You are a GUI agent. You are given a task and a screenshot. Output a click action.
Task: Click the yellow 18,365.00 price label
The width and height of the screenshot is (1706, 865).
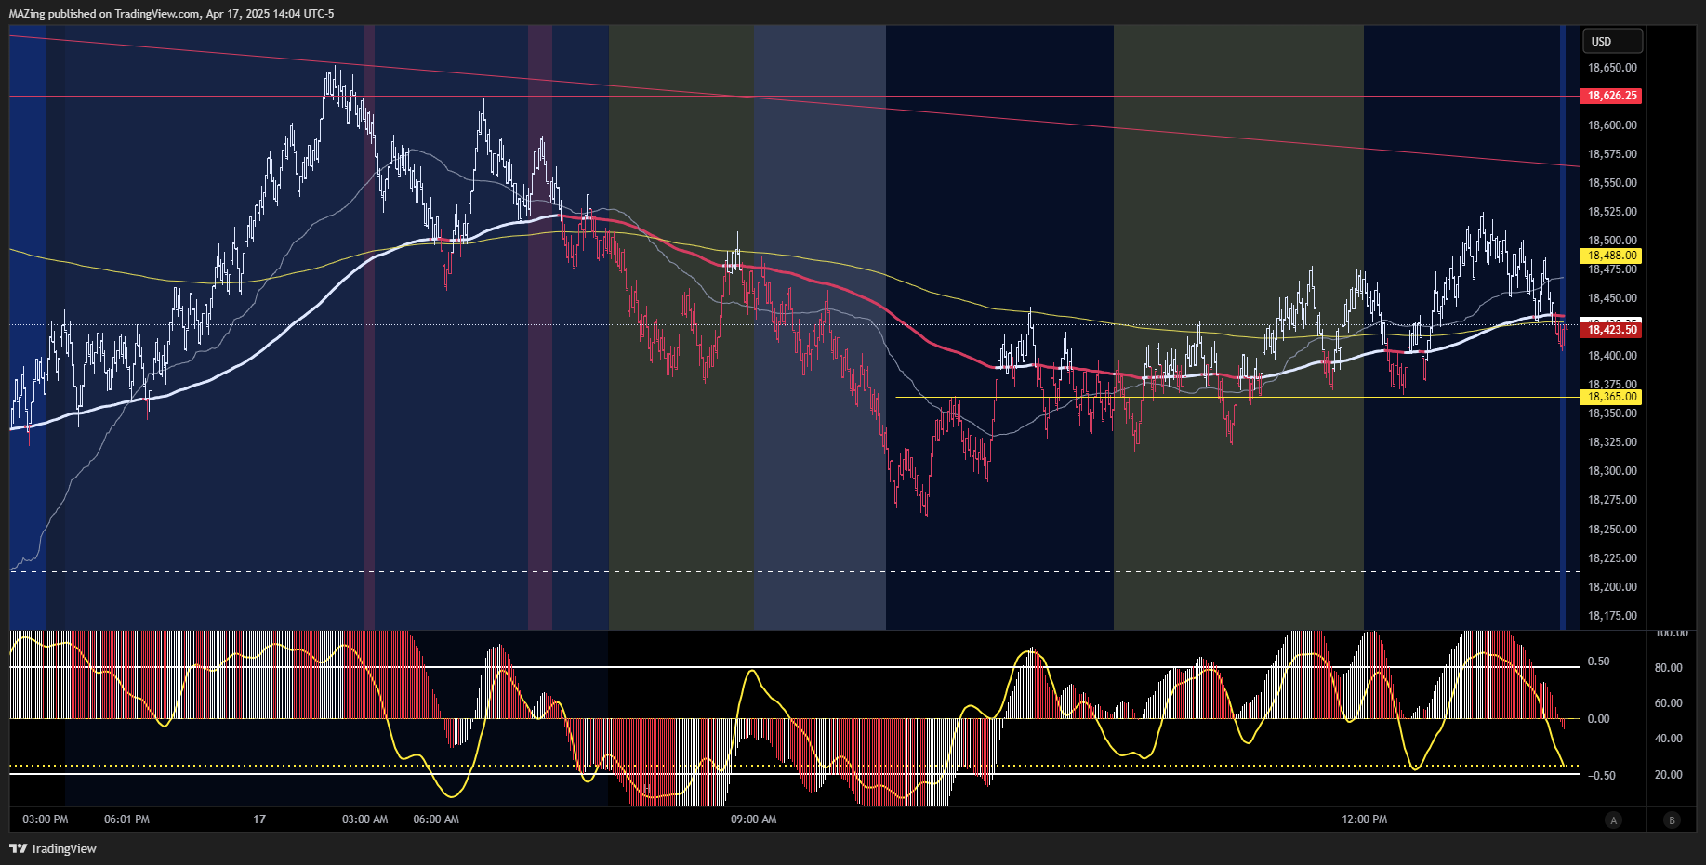point(1611,397)
